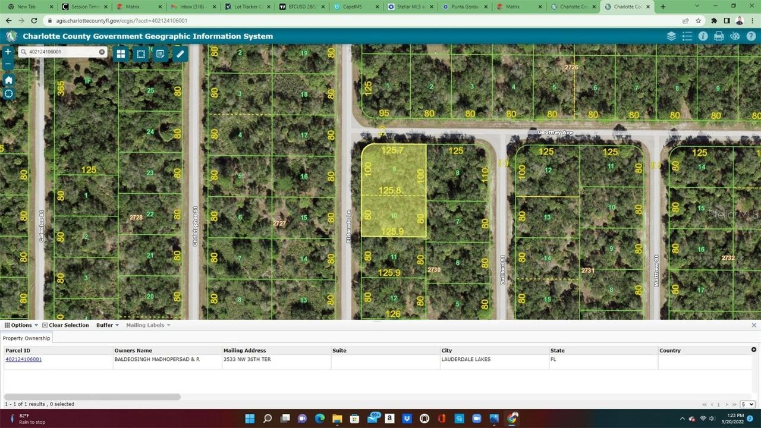Viewport: 761px width, 428px height.
Task: Change results per page dropdown
Action: (x=747, y=404)
